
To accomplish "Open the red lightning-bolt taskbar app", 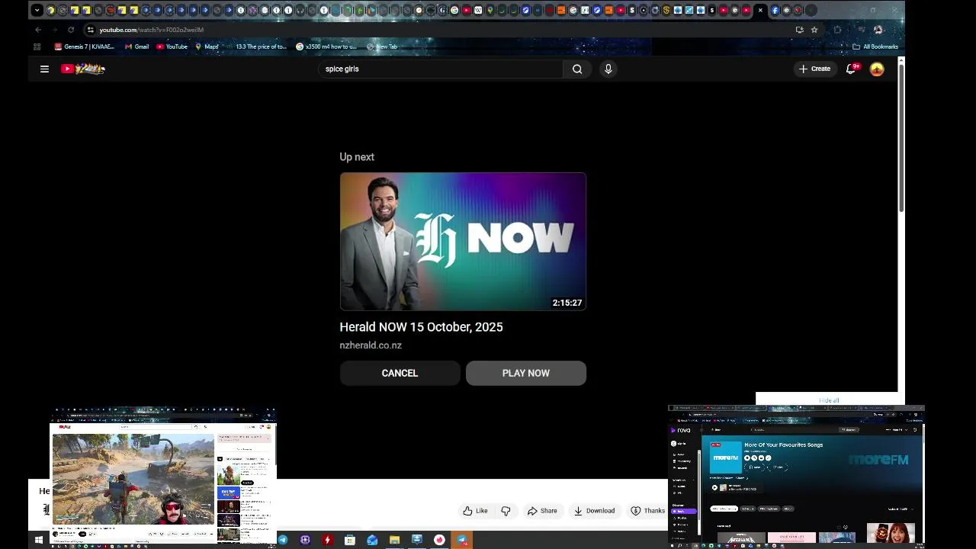I will 327,540.
